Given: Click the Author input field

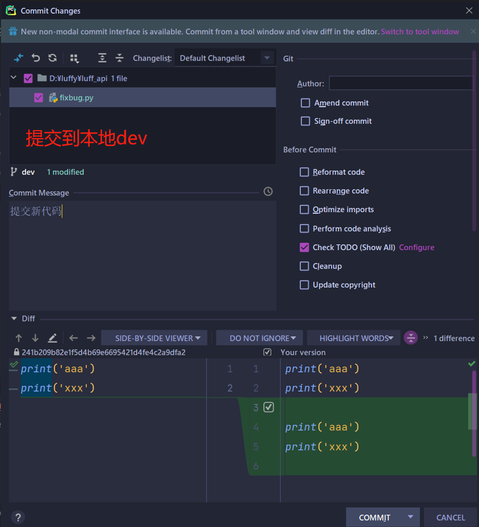Looking at the screenshot, I should [401, 83].
